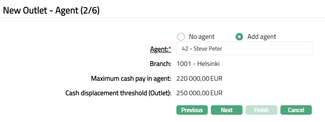Open the underlined "Agent:" label link
This screenshot has width=325, height=122.
coord(159,49)
